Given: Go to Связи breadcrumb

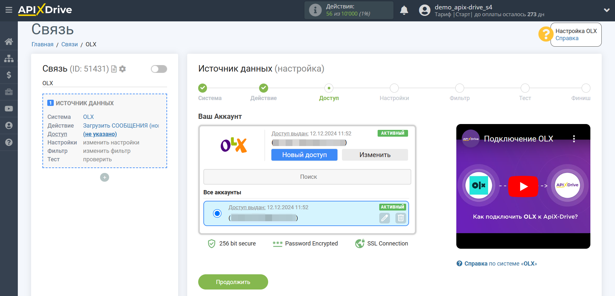Looking at the screenshot, I should point(70,44).
